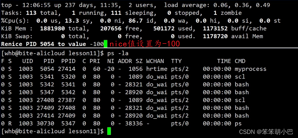The image size is (298, 138).
Task: Click the 'KiB Swap:' label
Action: [x=17, y=36]
